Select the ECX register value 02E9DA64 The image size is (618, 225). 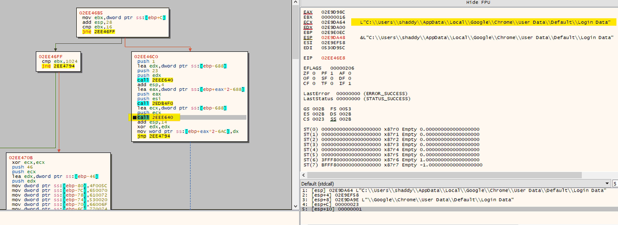tap(333, 22)
